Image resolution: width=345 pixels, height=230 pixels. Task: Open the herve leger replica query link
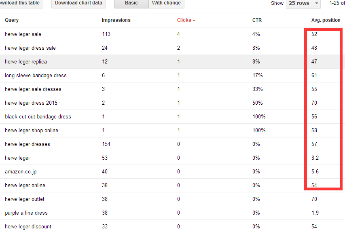point(26,62)
